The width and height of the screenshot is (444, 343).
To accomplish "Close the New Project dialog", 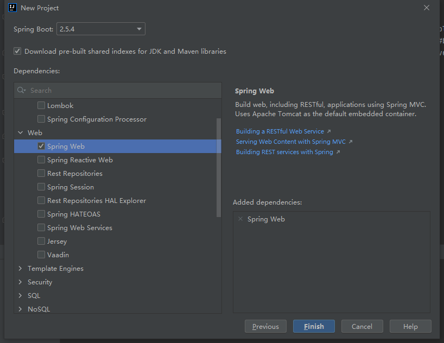I will pos(427,8).
